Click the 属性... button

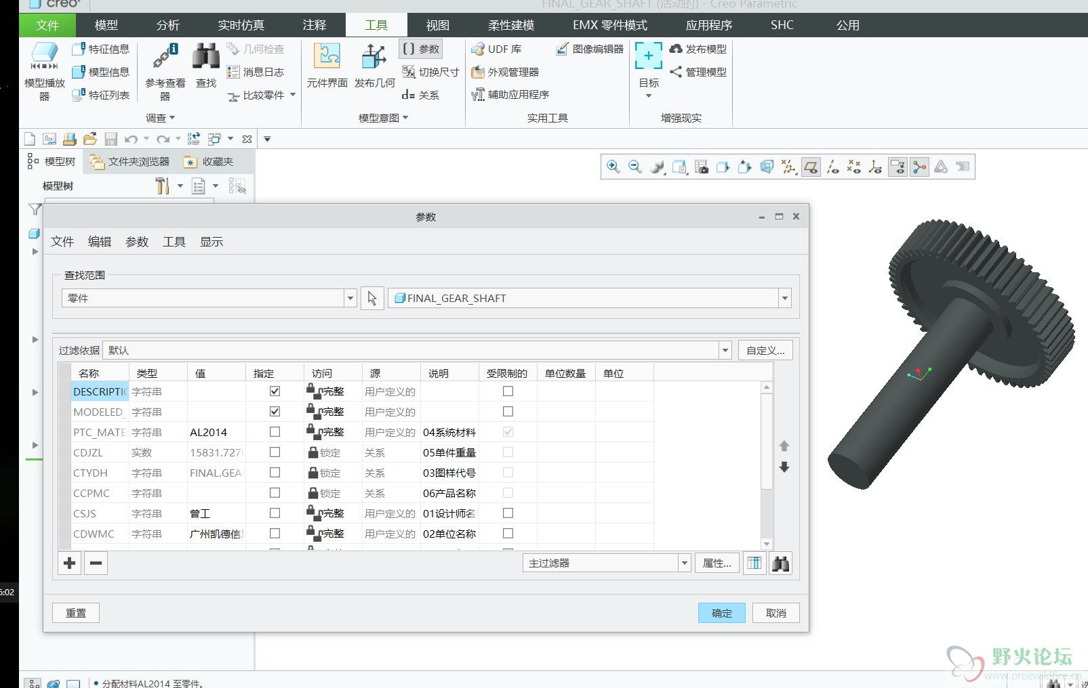pos(717,563)
